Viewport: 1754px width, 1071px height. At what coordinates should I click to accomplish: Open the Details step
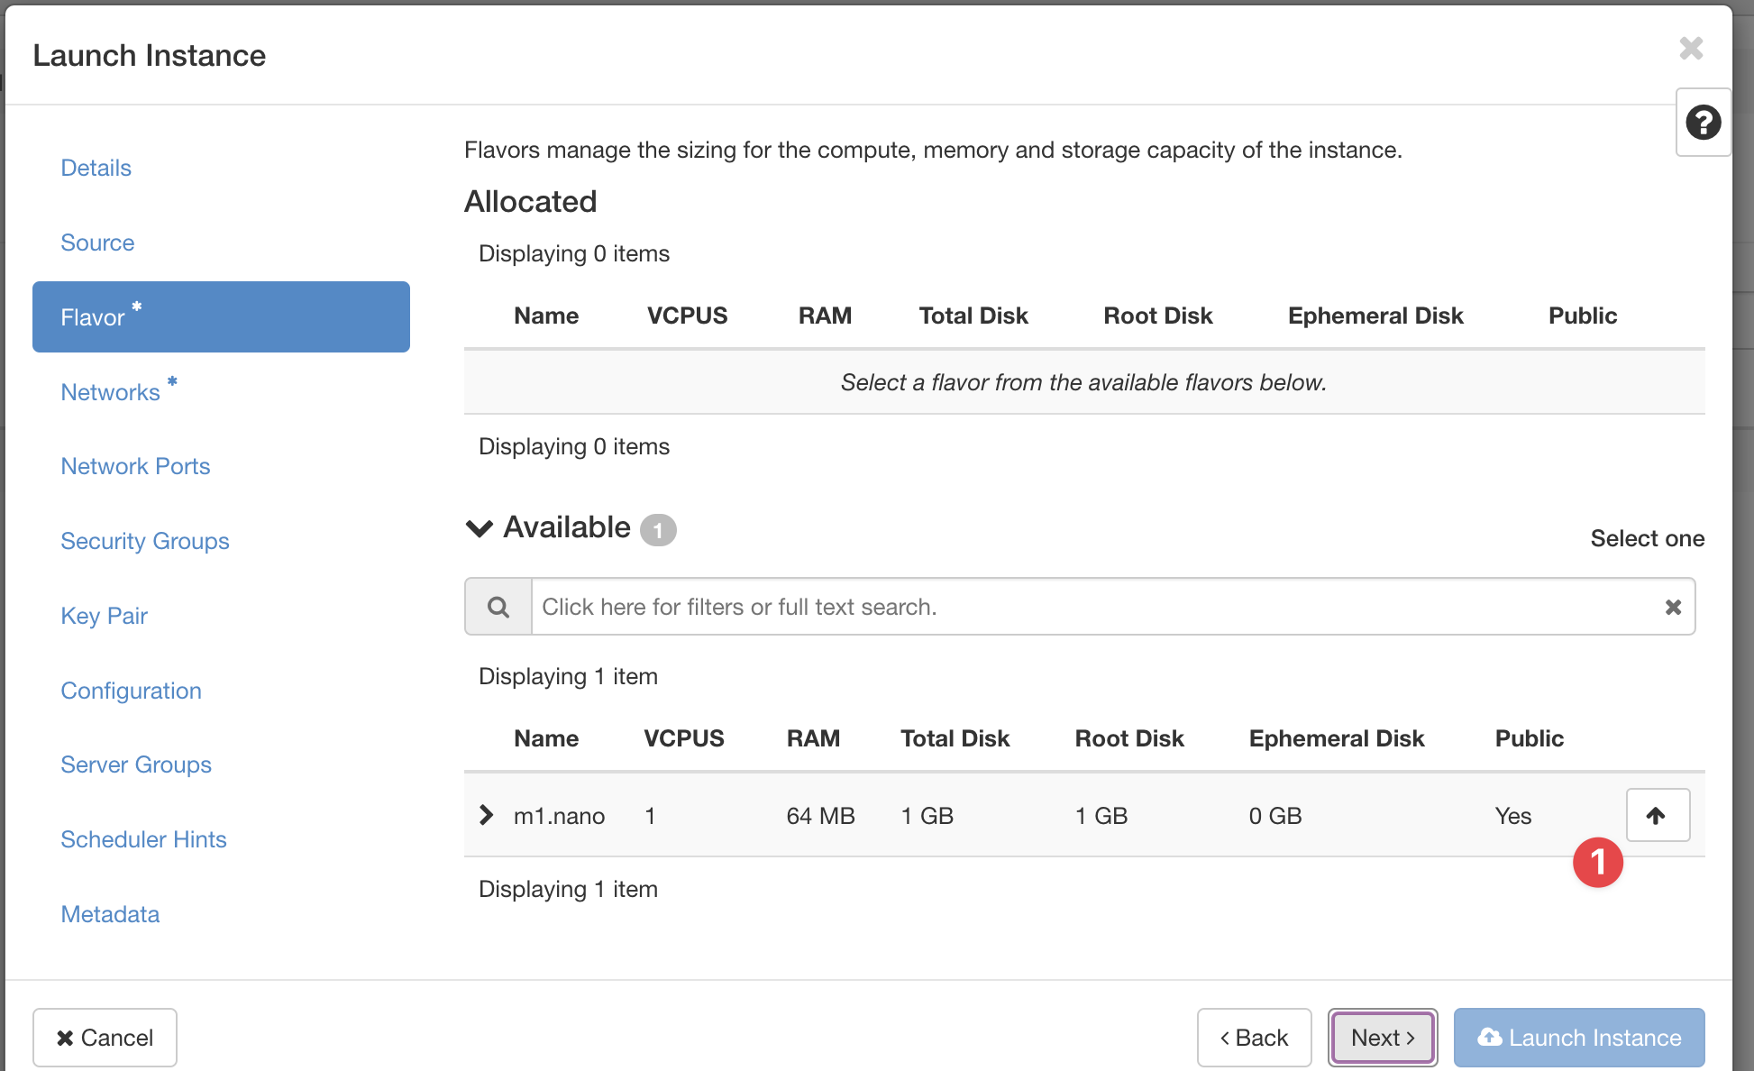click(x=96, y=168)
